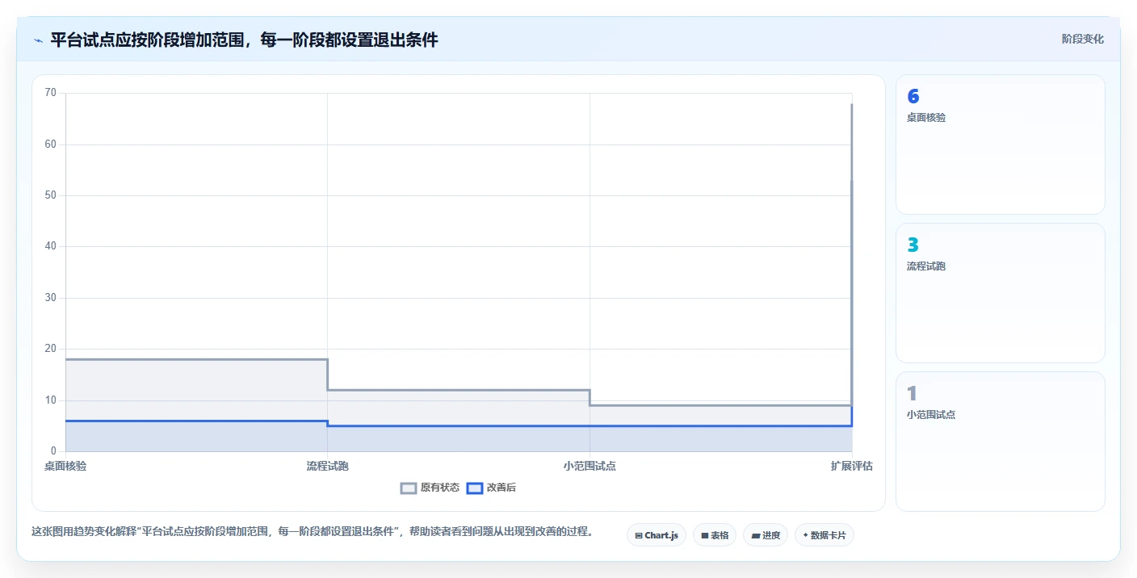
Task: Click the lightning icon beside the title
Action: (x=38, y=40)
